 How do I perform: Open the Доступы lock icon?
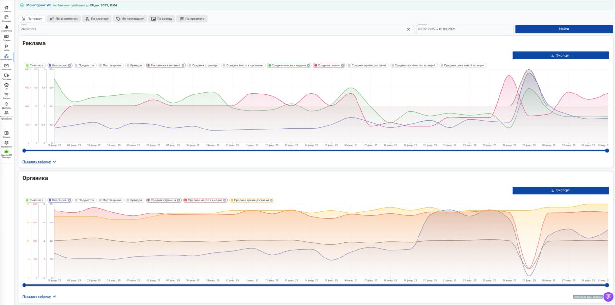(x=6, y=105)
